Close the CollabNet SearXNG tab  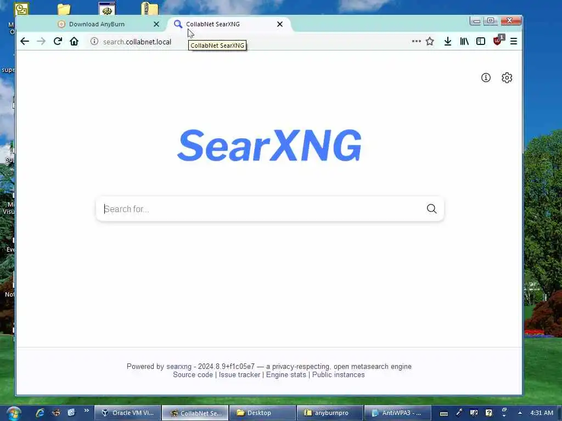(280, 24)
